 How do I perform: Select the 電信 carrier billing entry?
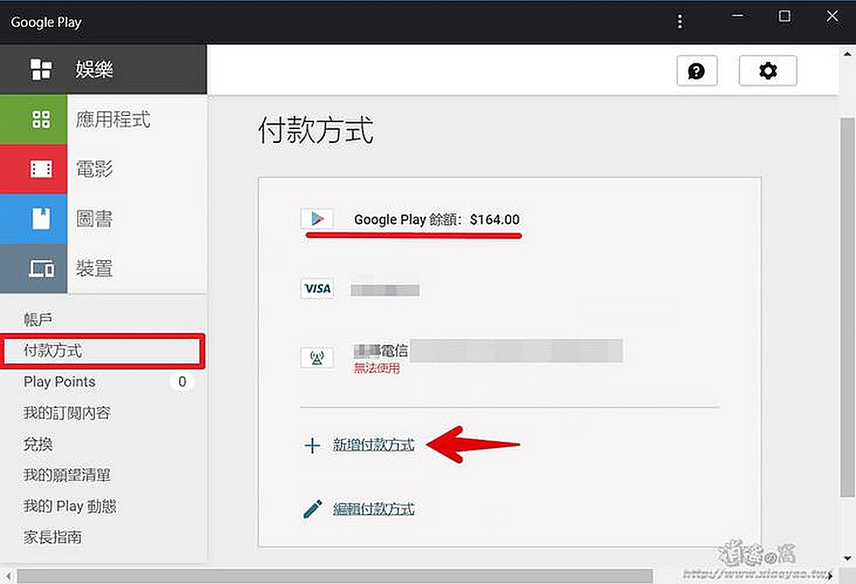488,351
